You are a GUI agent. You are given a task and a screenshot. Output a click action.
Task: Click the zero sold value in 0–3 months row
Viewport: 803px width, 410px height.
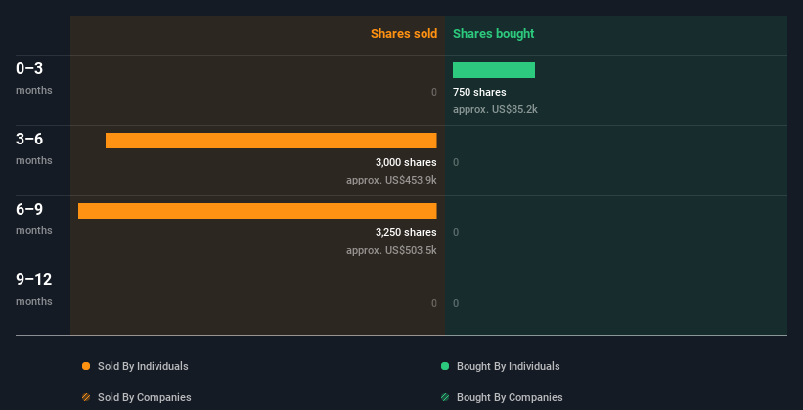(x=434, y=92)
